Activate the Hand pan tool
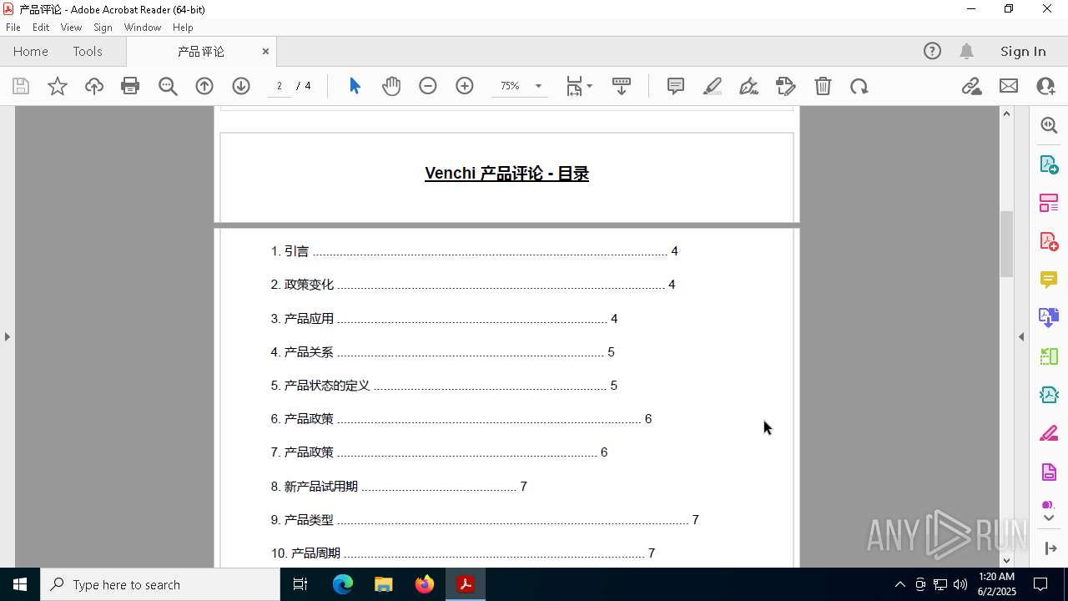 click(391, 86)
